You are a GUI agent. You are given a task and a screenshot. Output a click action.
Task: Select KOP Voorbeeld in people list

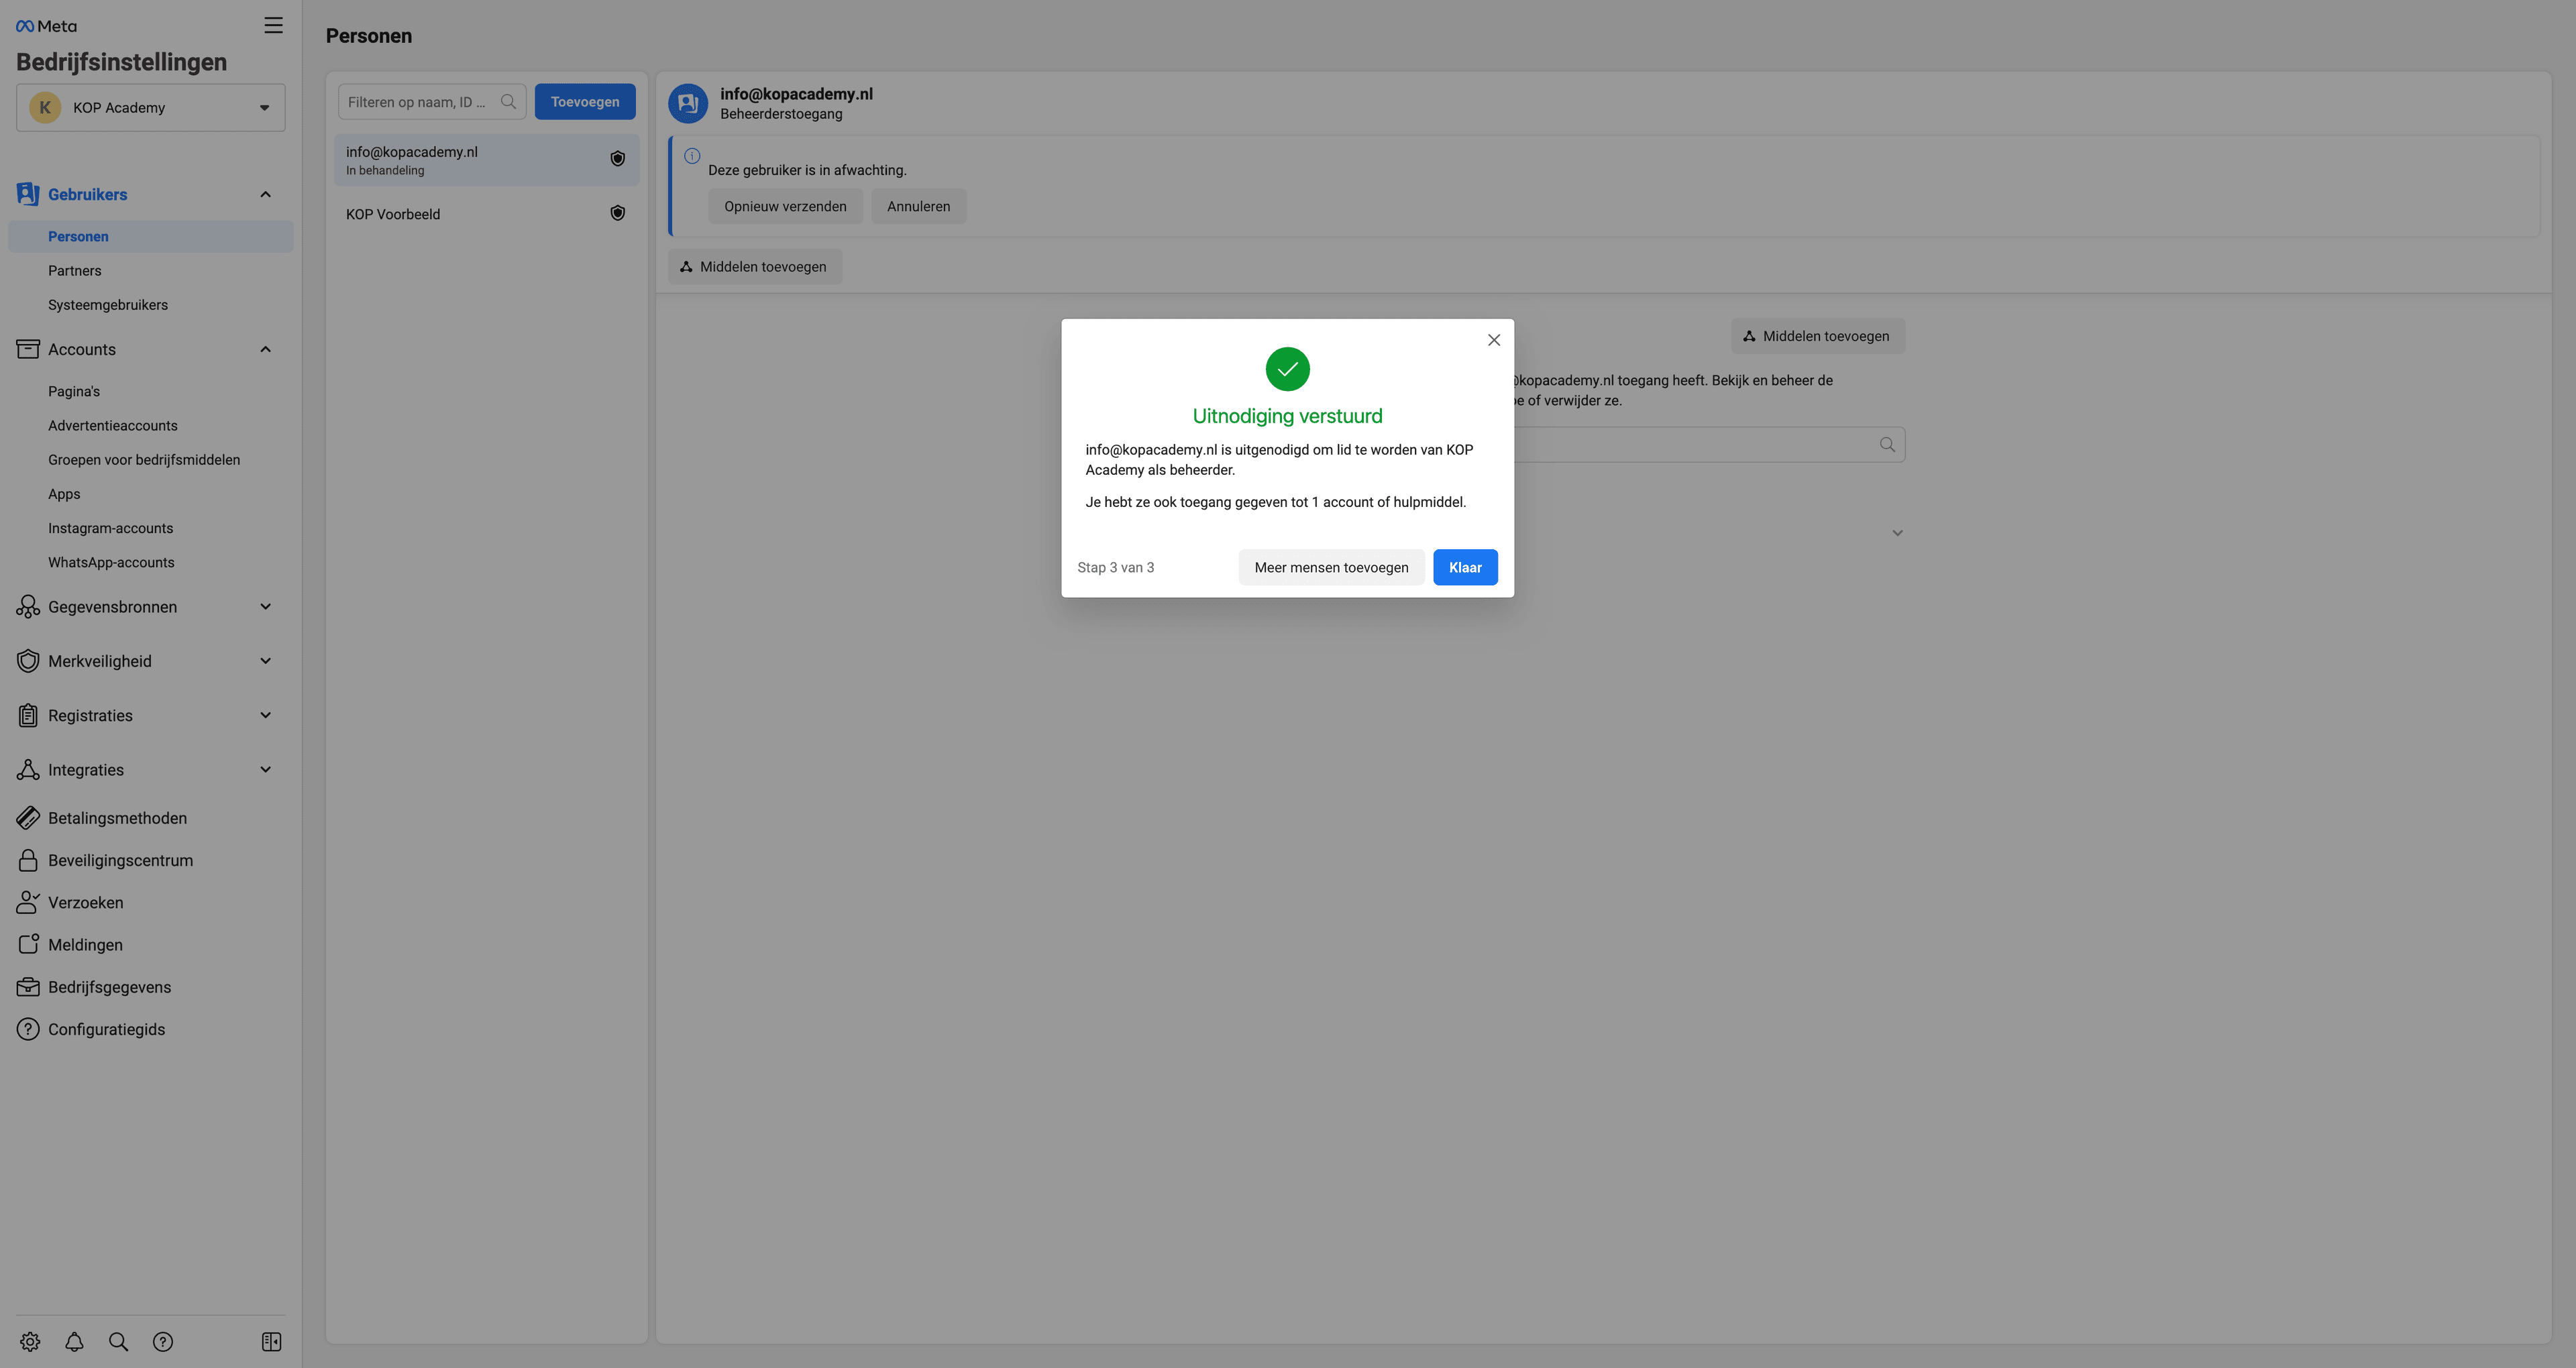[486, 214]
